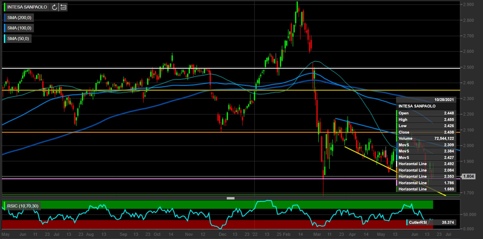Click the dark blue SMA 200 color swatch
483x239 pixels.
point(4,18)
